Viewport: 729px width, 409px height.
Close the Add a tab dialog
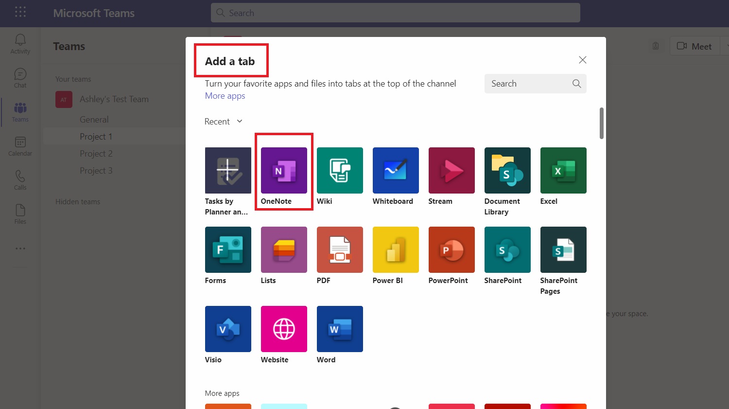click(x=583, y=60)
